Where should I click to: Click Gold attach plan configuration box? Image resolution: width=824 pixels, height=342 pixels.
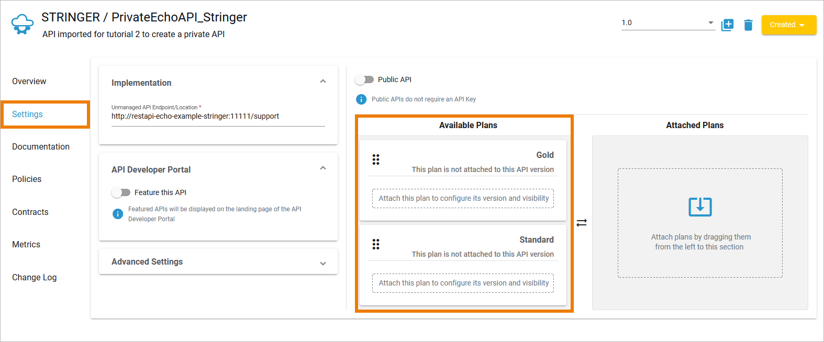(463, 198)
